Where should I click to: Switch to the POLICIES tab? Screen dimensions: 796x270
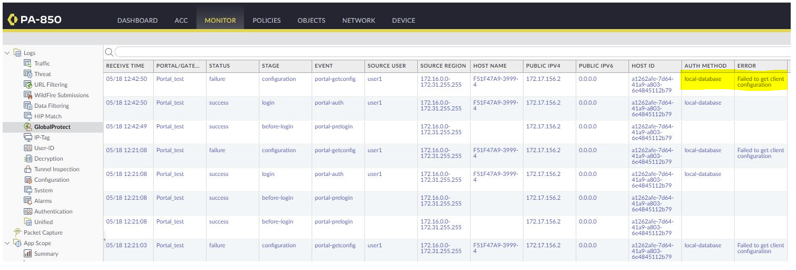(266, 21)
